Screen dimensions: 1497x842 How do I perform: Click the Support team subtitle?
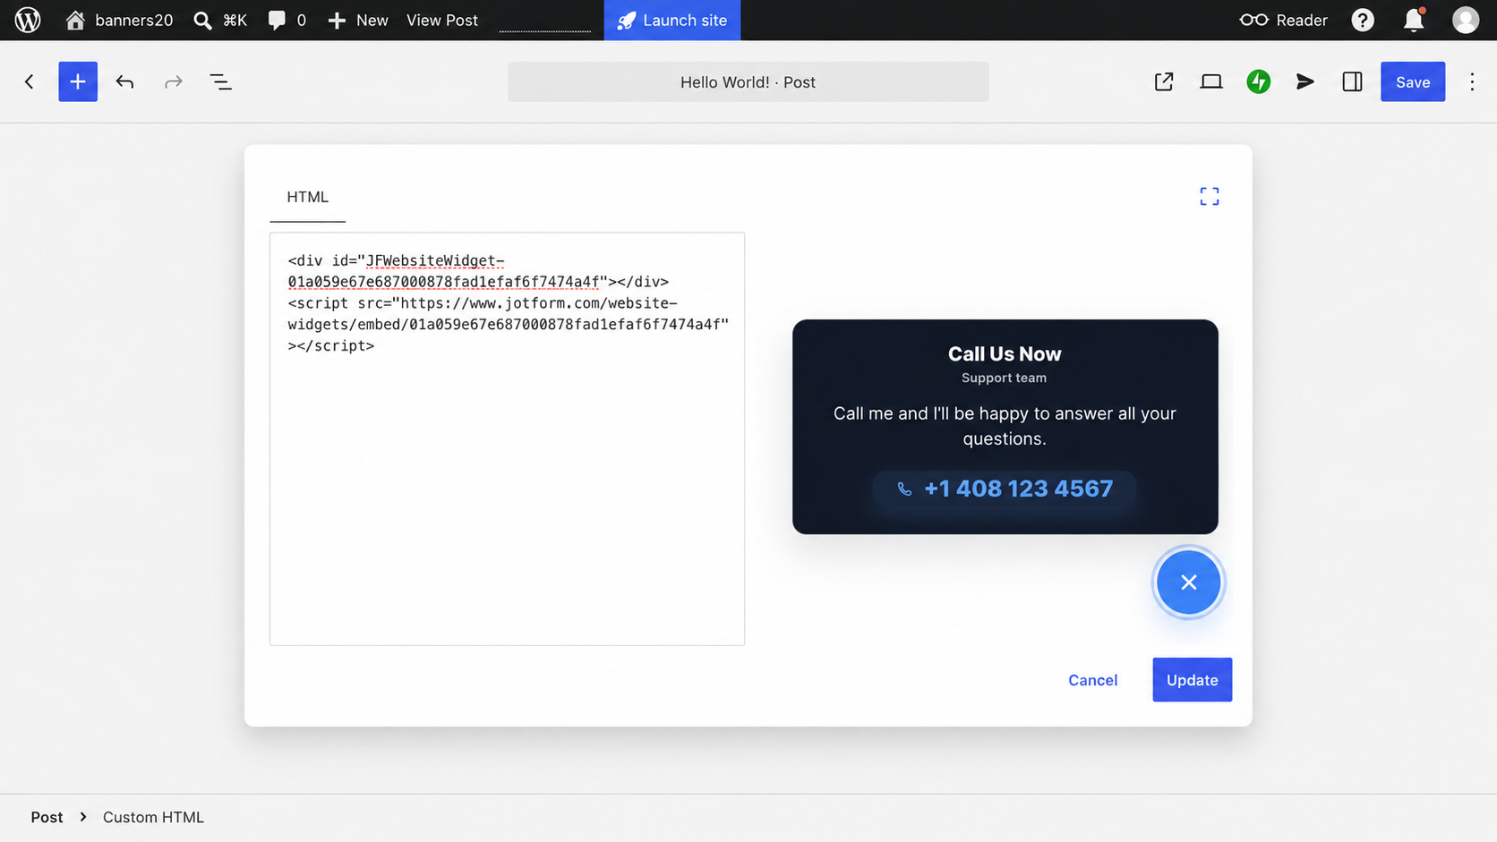tap(1004, 378)
